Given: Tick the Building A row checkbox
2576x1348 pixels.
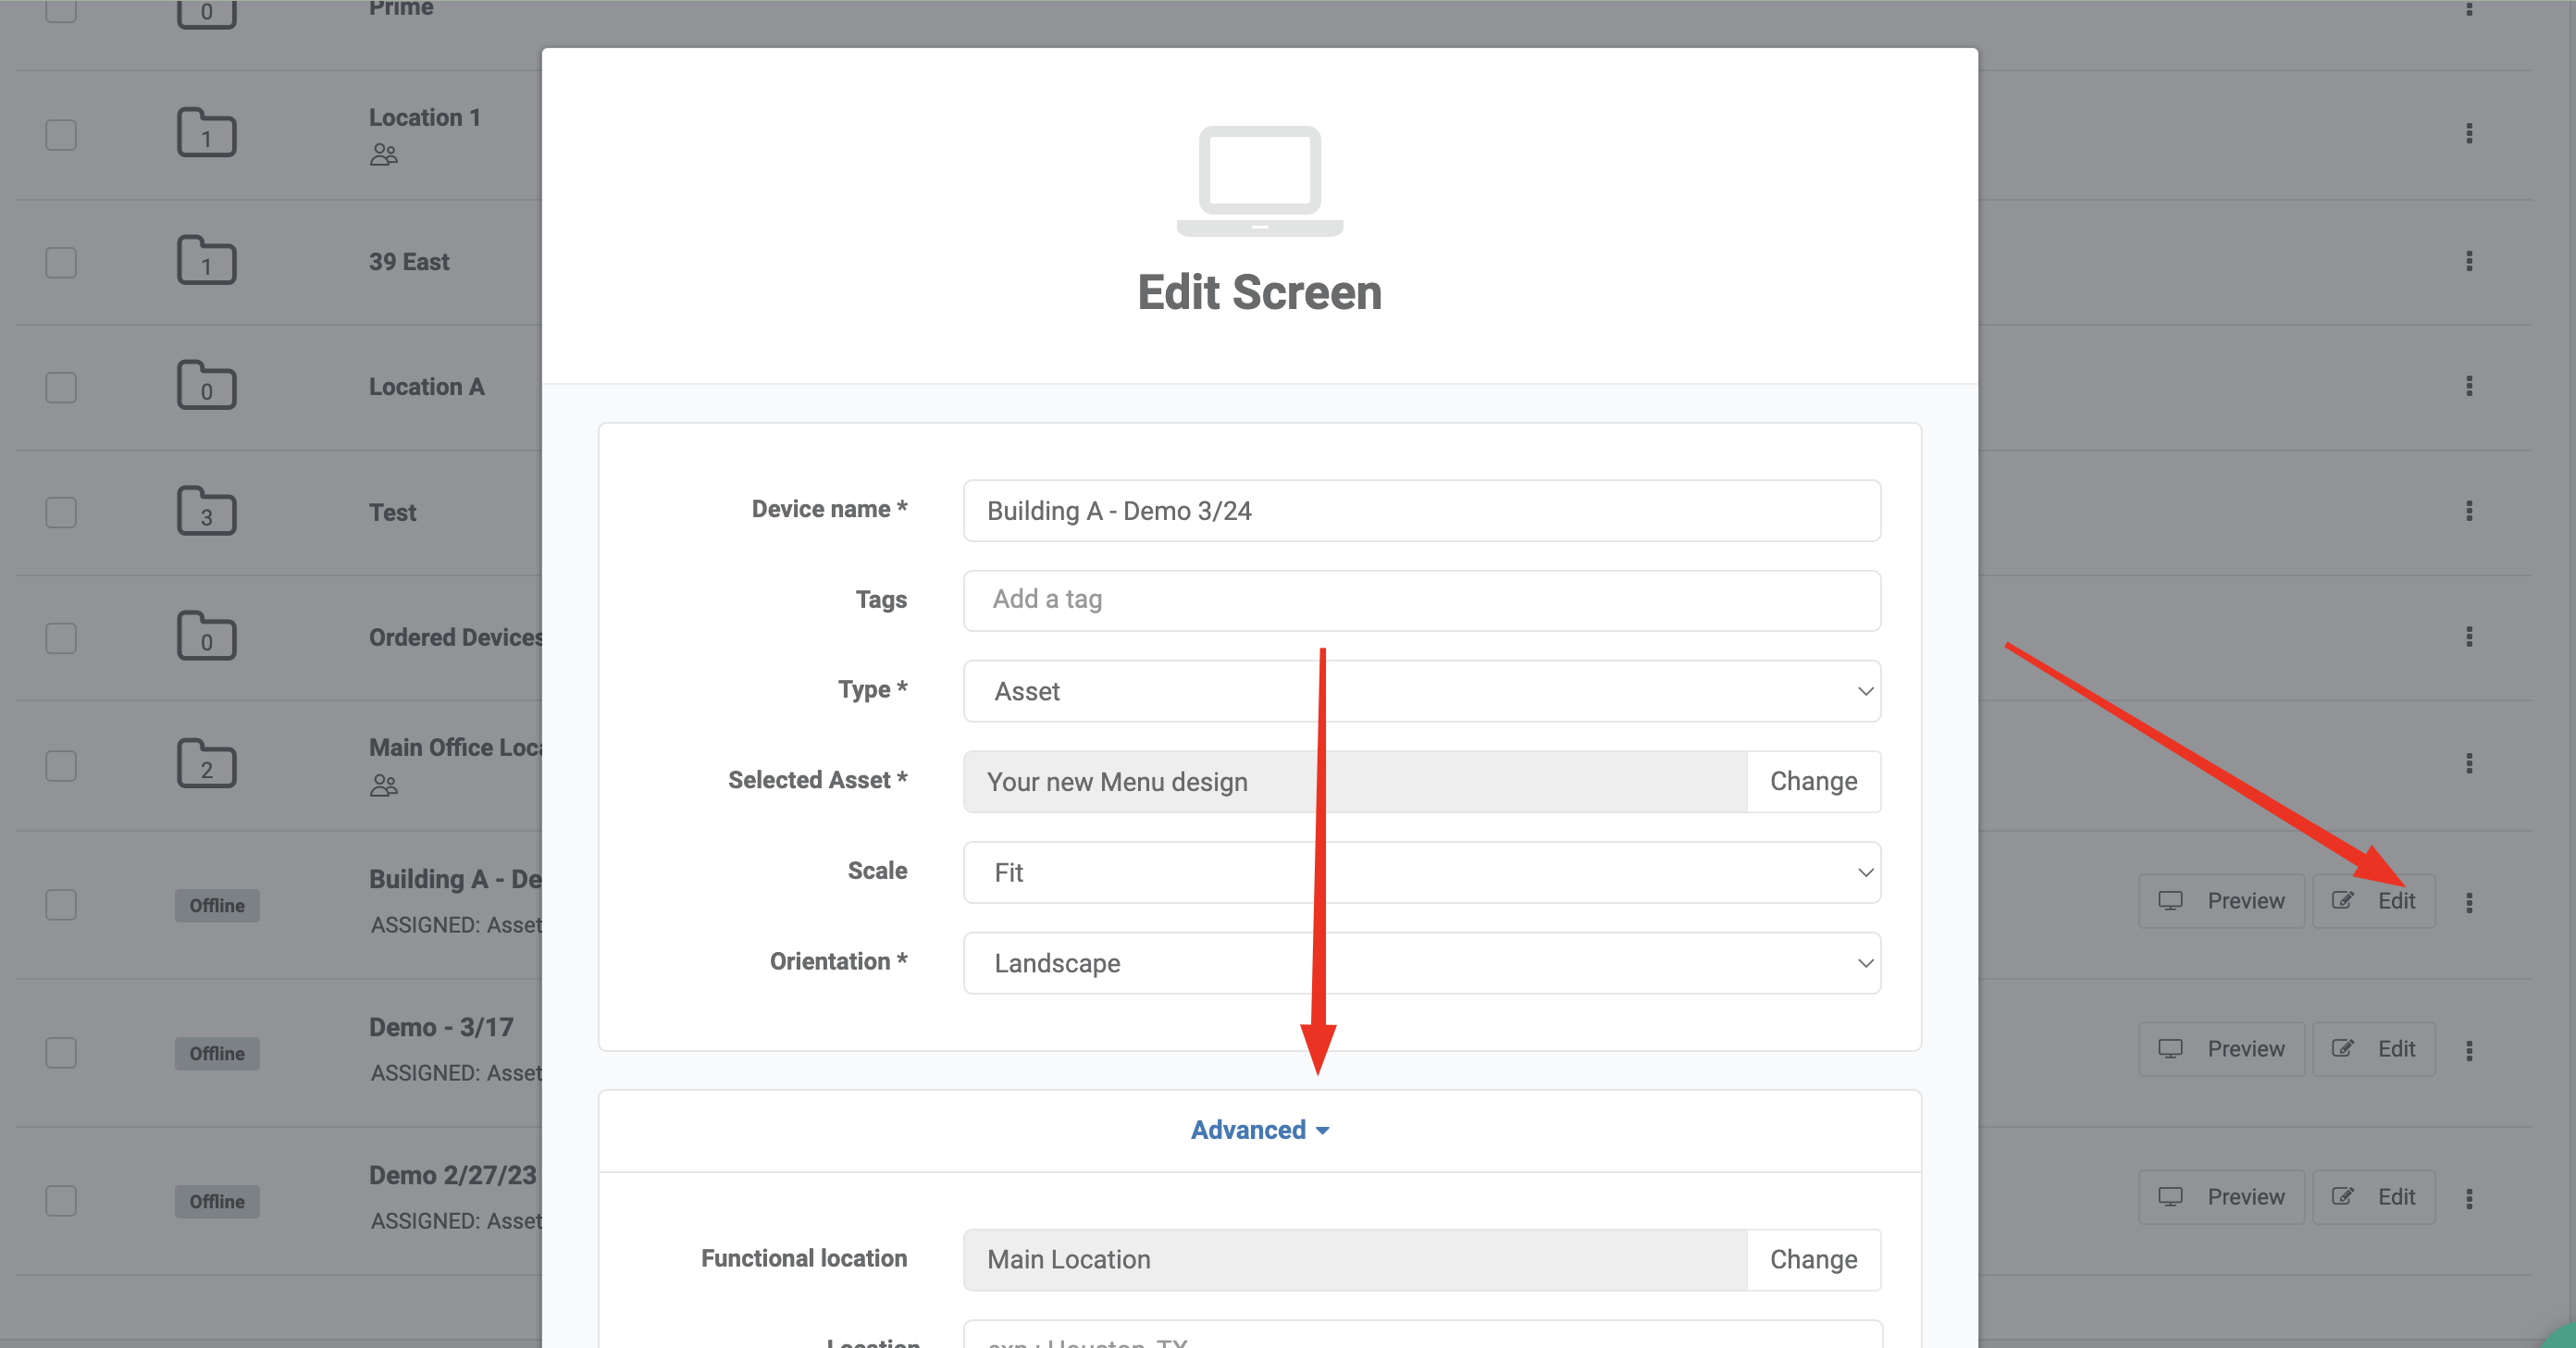Looking at the screenshot, I should pyautogui.click(x=61, y=904).
